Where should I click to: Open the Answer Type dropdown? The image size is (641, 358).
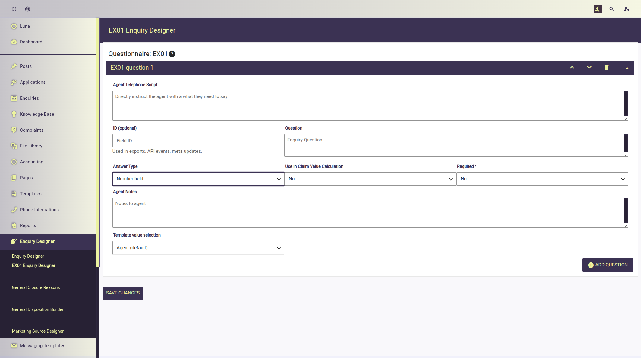pos(198,179)
